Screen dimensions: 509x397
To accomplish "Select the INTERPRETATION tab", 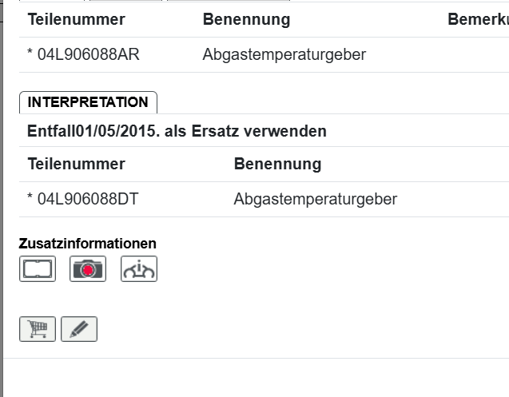I will (x=88, y=102).
